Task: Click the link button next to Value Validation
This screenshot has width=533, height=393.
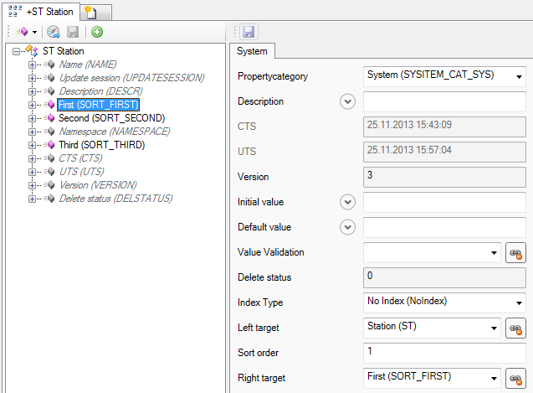Action: click(515, 252)
